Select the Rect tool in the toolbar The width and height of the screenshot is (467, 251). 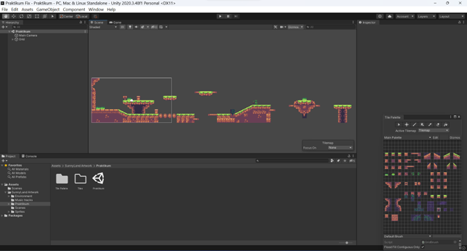click(37, 16)
